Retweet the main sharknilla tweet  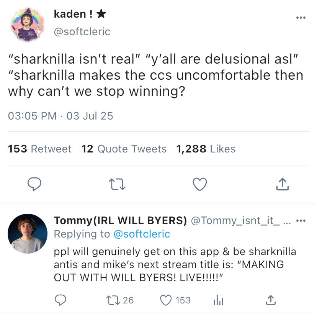[117, 185]
